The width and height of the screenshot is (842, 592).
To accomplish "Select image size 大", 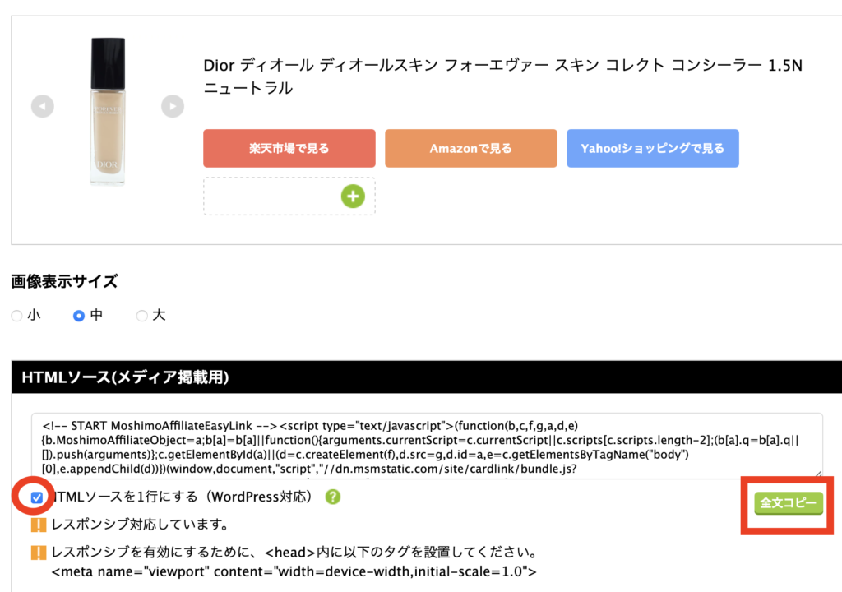I will (x=141, y=316).
